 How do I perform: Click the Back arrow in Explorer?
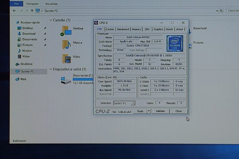pyautogui.click(x=14, y=11)
